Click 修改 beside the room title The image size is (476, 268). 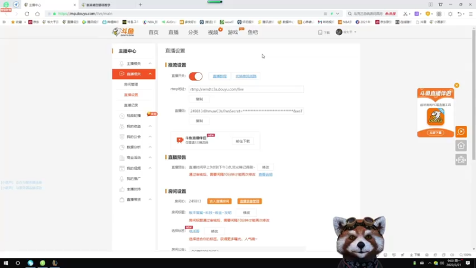pos(246,213)
